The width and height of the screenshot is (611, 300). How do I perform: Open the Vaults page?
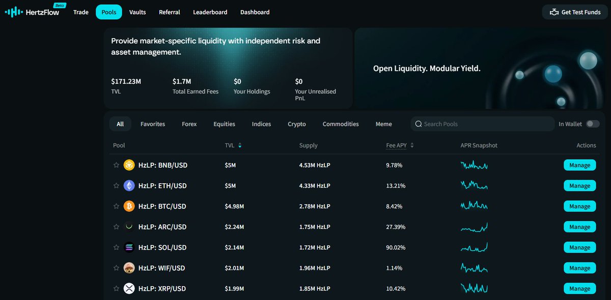tap(137, 12)
